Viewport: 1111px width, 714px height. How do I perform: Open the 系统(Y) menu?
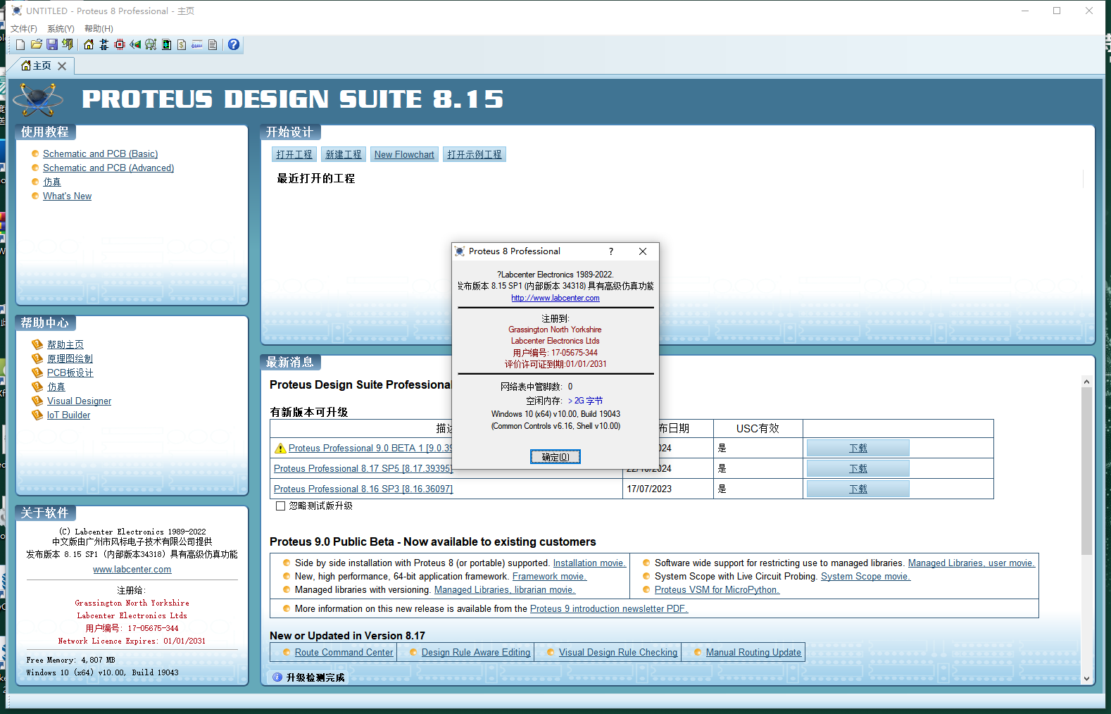tap(61, 29)
